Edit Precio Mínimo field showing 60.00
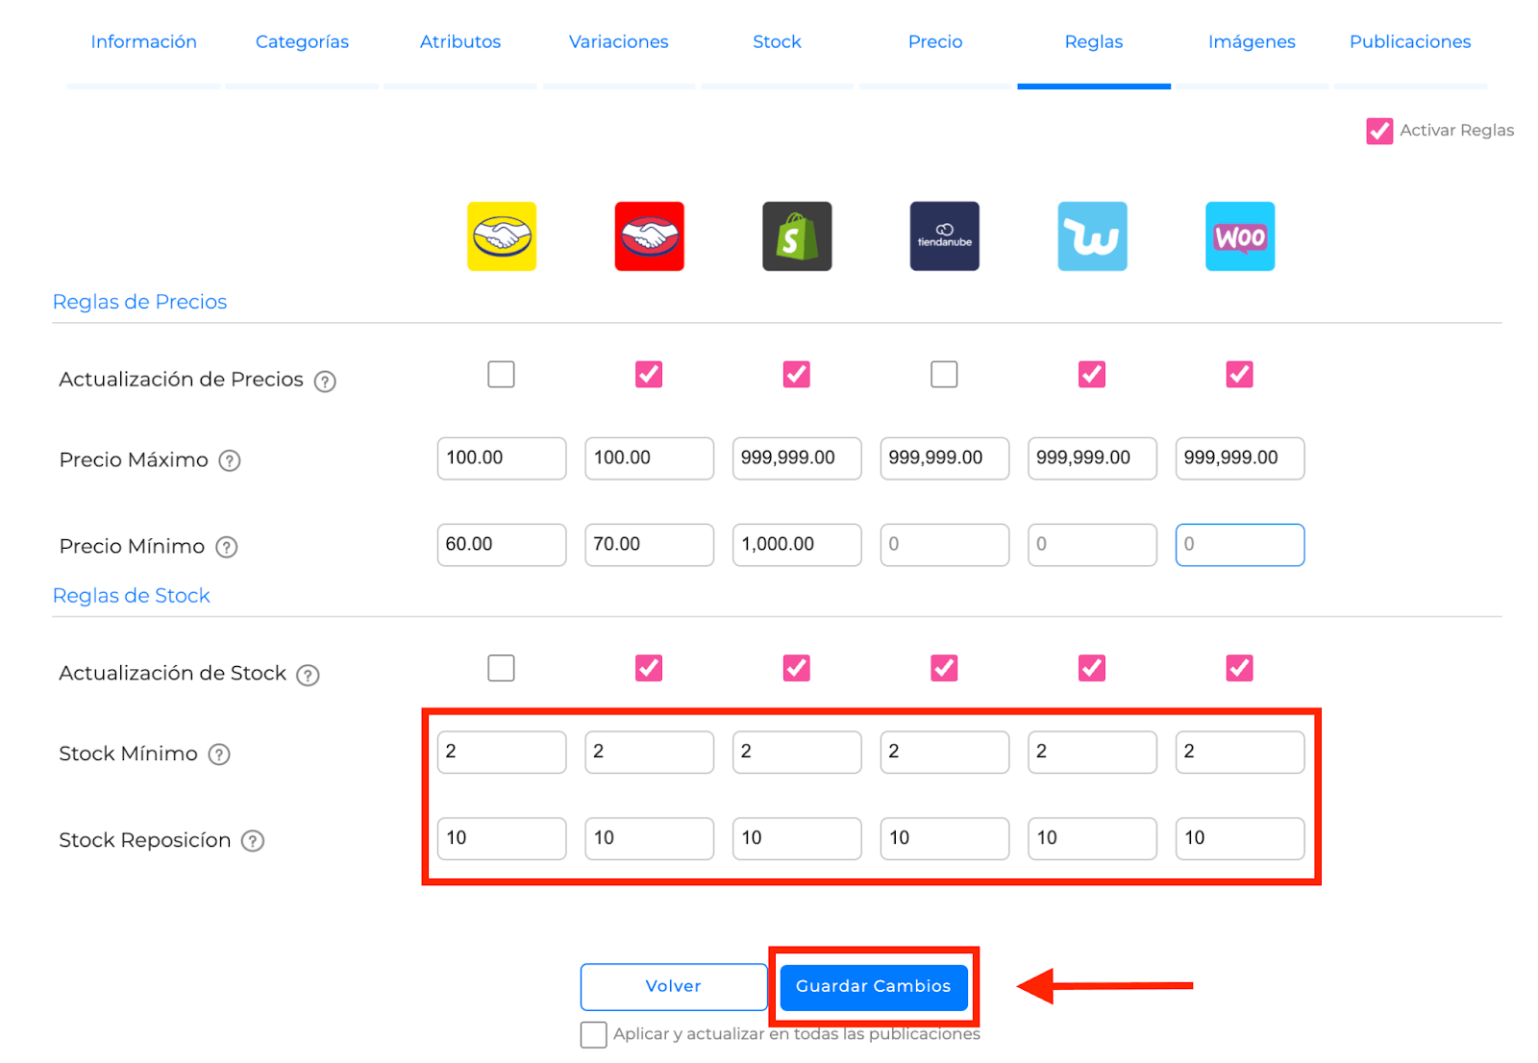Viewport: 1538px width, 1063px height. pyautogui.click(x=502, y=545)
